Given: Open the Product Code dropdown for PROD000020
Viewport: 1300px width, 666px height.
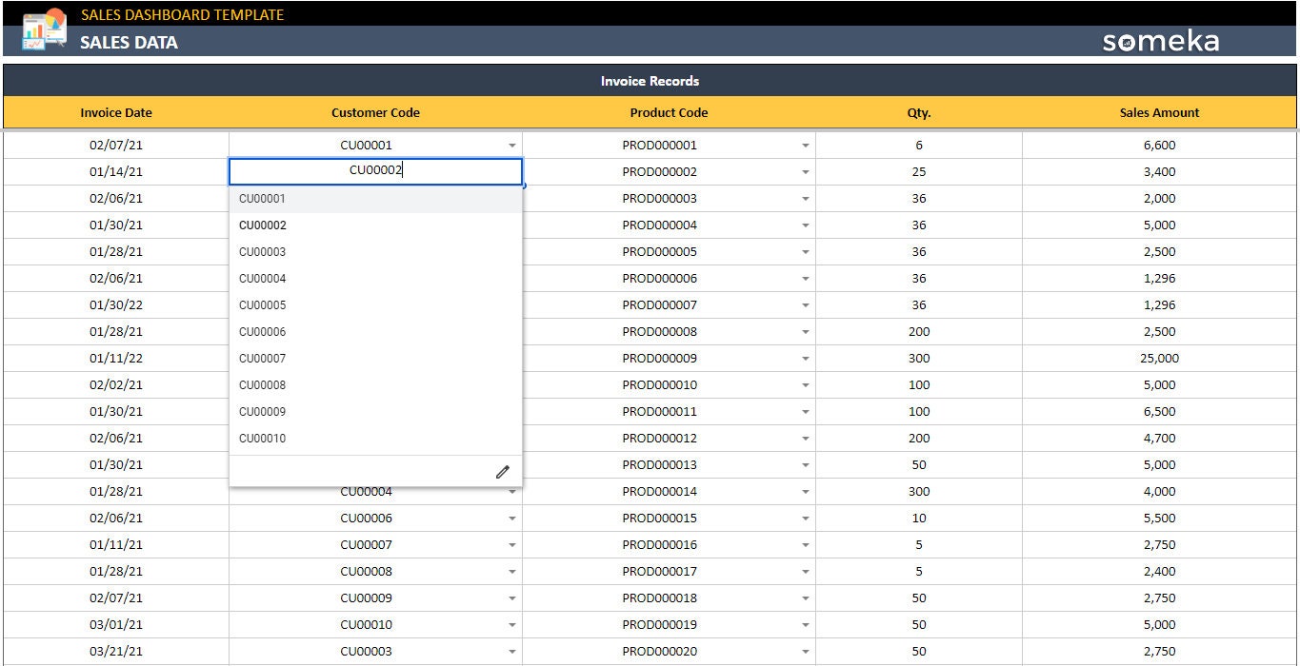Looking at the screenshot, I should (x=805, y=651).
